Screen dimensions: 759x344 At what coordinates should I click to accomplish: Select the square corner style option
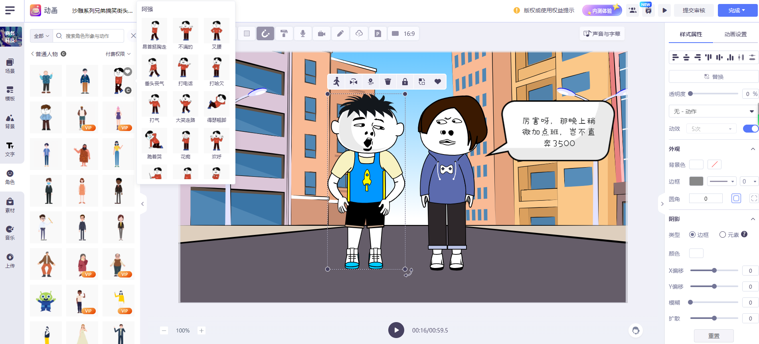coord(736,198)
